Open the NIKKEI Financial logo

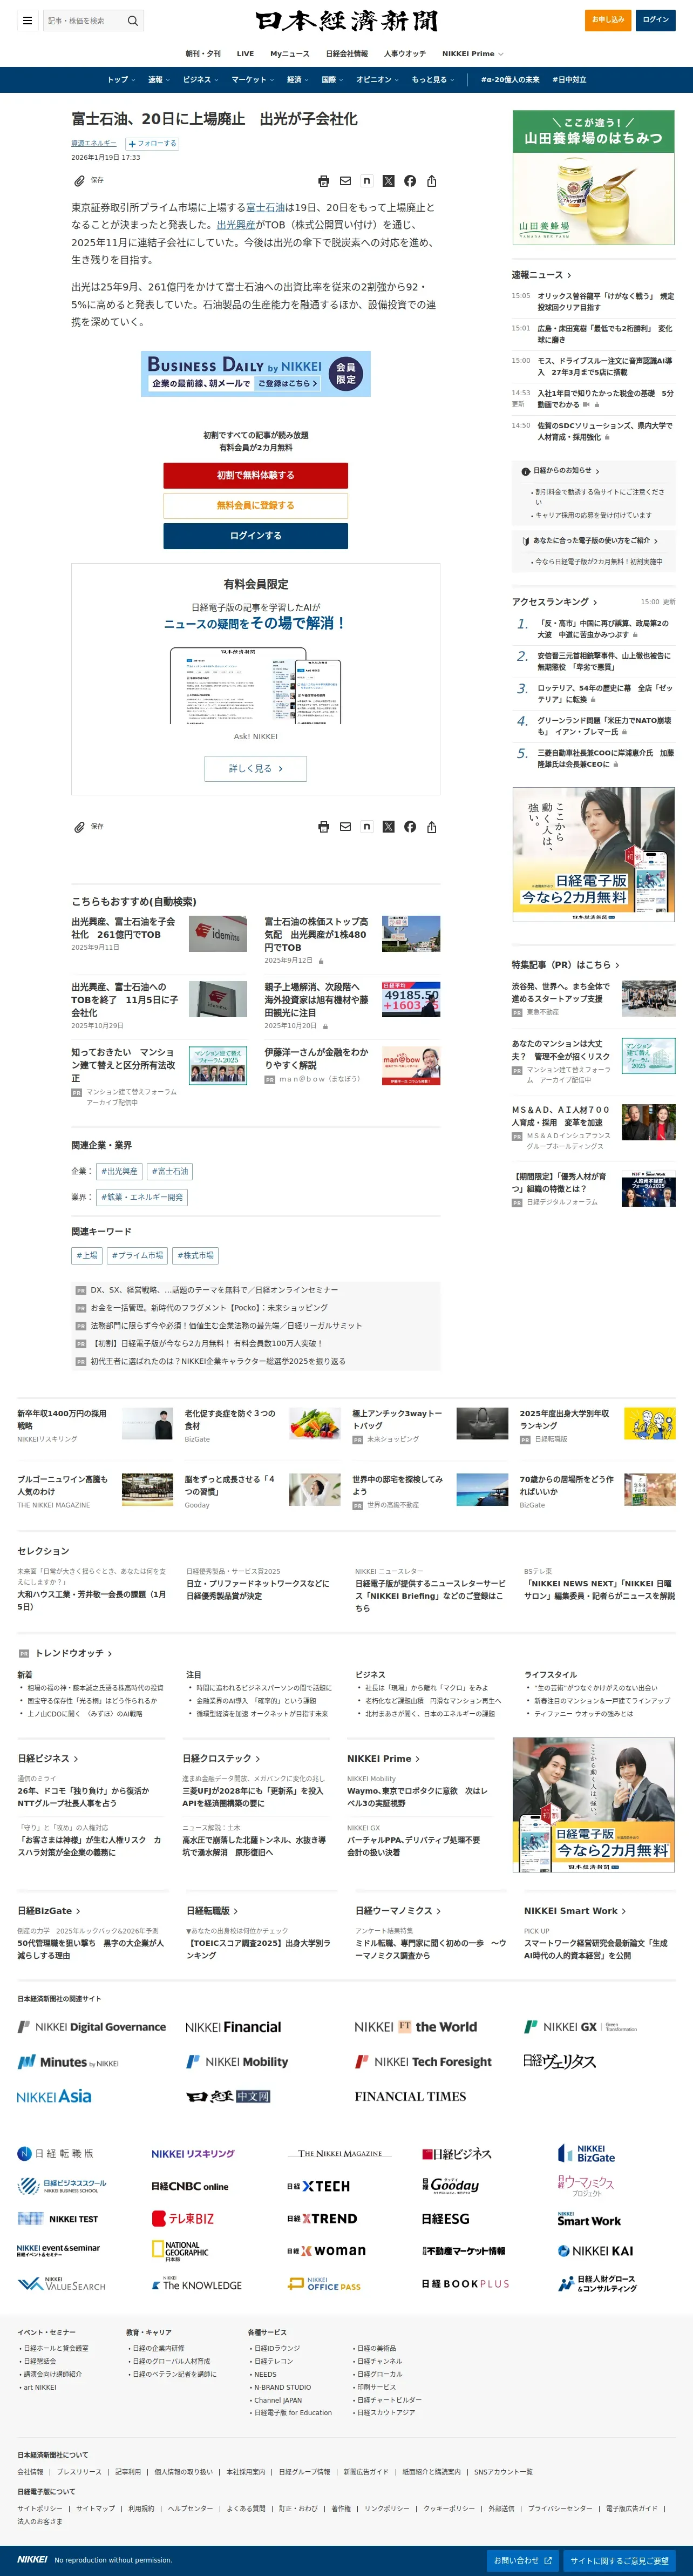click(233, 2027)
